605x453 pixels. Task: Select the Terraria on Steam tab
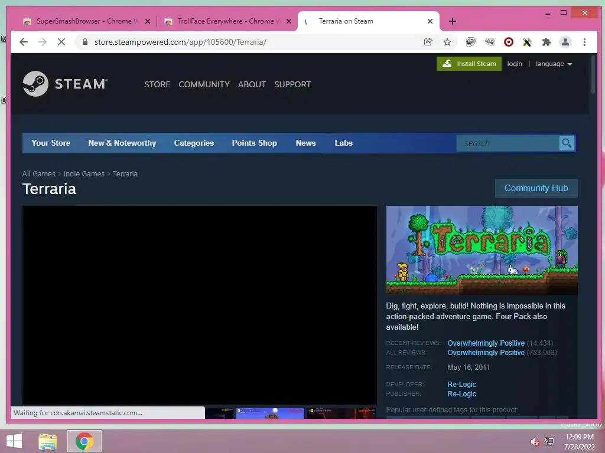(368, 21)
